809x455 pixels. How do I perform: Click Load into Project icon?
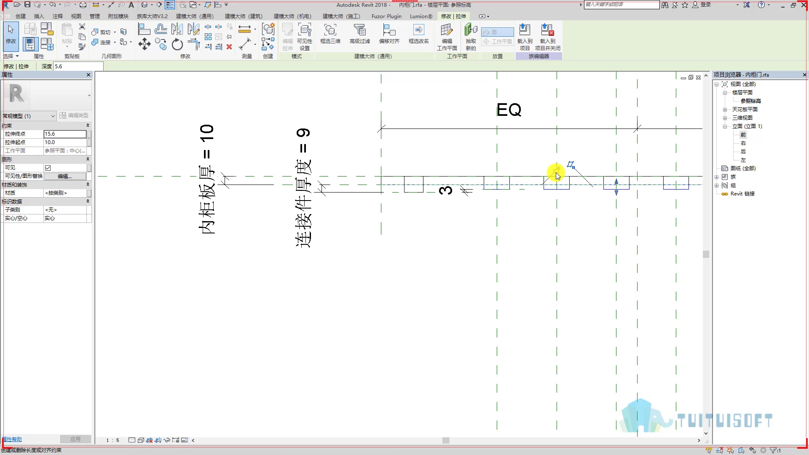coord(525,37)
